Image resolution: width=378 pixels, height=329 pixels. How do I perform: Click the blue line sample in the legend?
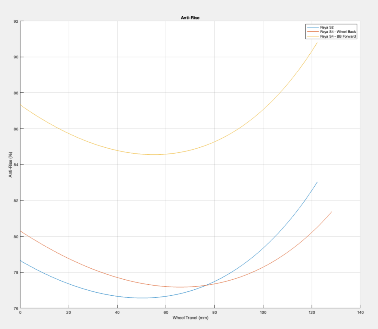pos(312,27)
